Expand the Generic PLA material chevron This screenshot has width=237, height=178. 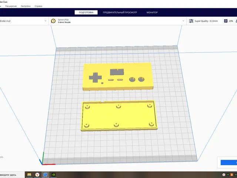183,21
